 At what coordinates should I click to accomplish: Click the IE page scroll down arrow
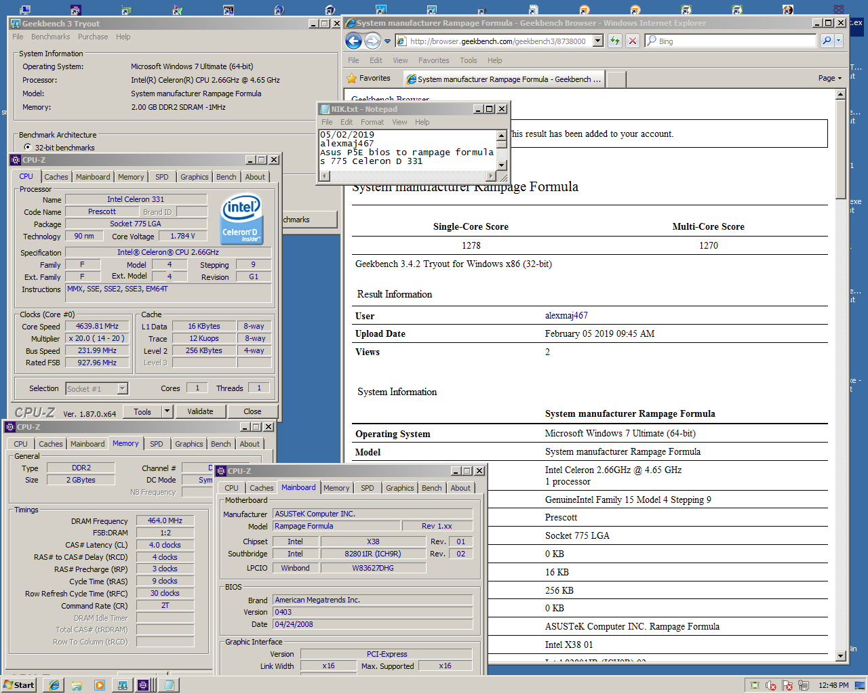(x=841, y=655)
